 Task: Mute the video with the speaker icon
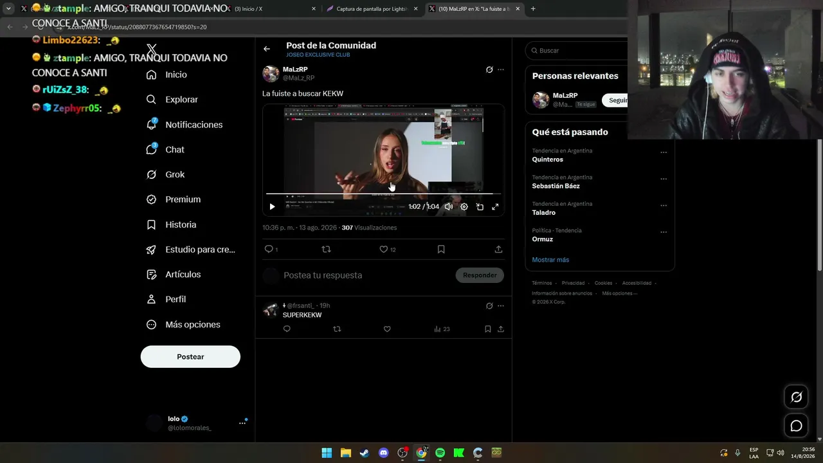coord(449,207)
